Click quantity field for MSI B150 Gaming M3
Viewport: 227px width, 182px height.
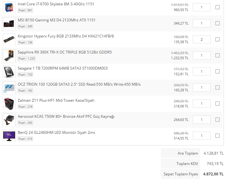[201, 23]
